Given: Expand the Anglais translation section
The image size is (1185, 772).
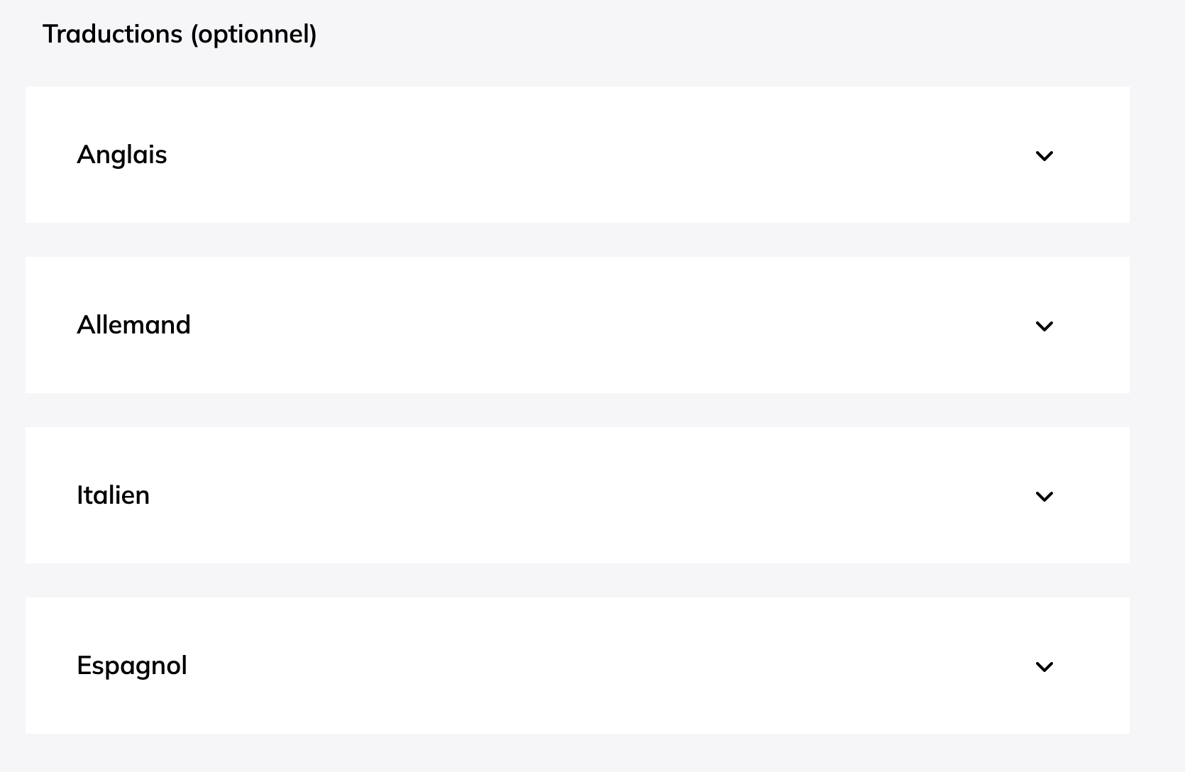Looking at the screenshot, I should (577, 155).
